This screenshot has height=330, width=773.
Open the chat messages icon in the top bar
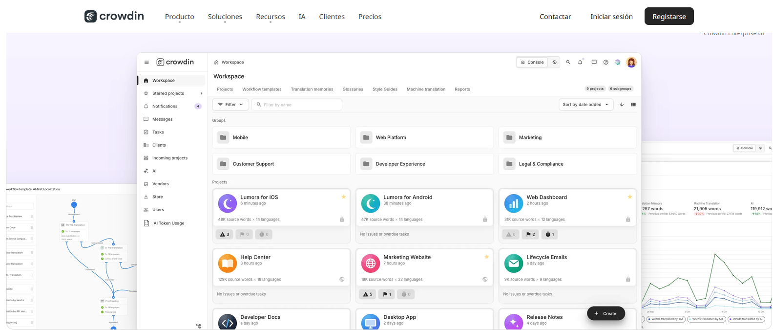594,62
